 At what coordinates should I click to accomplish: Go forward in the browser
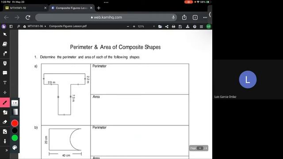(x=17, y=18)
